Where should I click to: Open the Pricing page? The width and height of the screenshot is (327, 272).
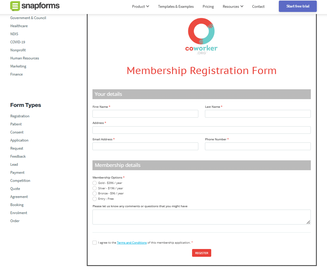click(208, 6)
